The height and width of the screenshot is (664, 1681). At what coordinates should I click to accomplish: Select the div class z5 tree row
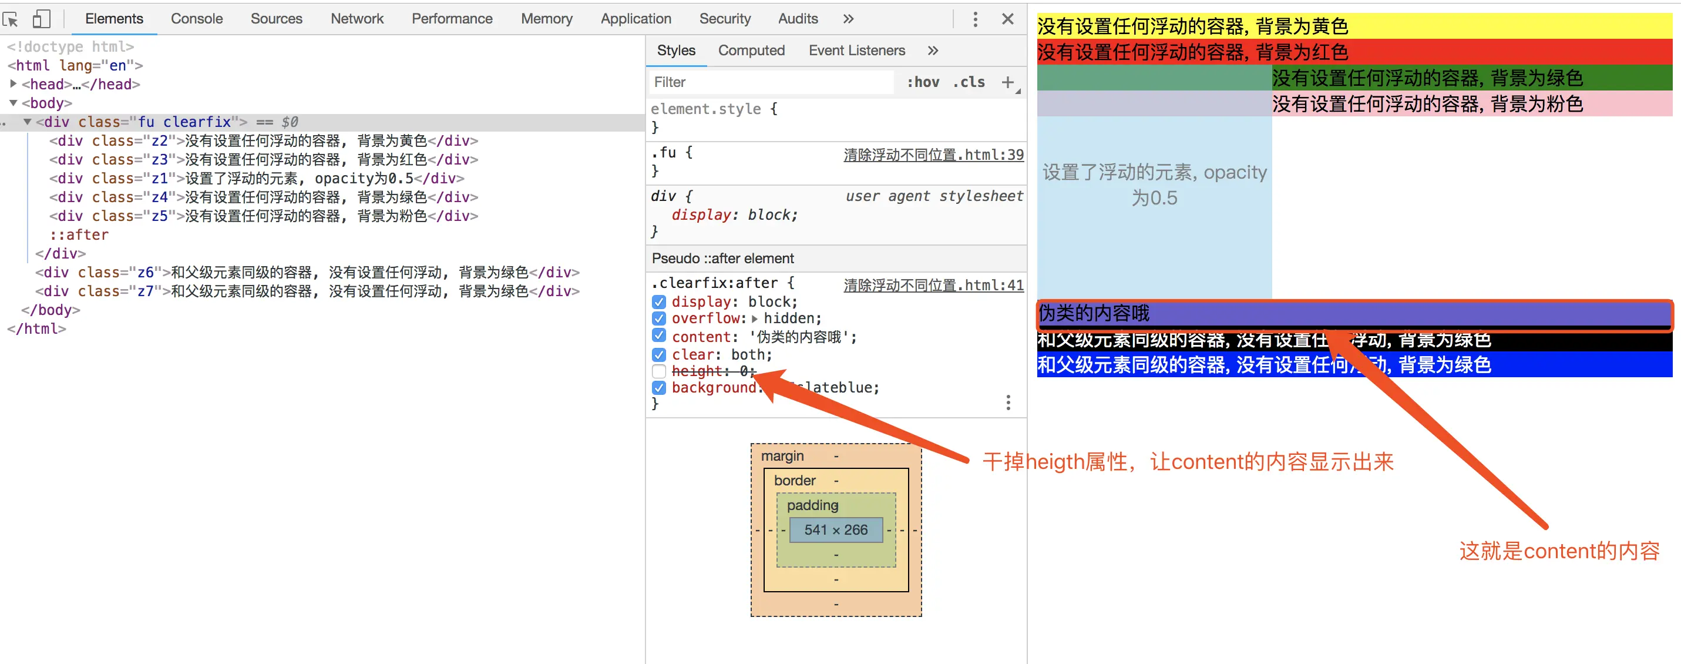tap(264, 216)
